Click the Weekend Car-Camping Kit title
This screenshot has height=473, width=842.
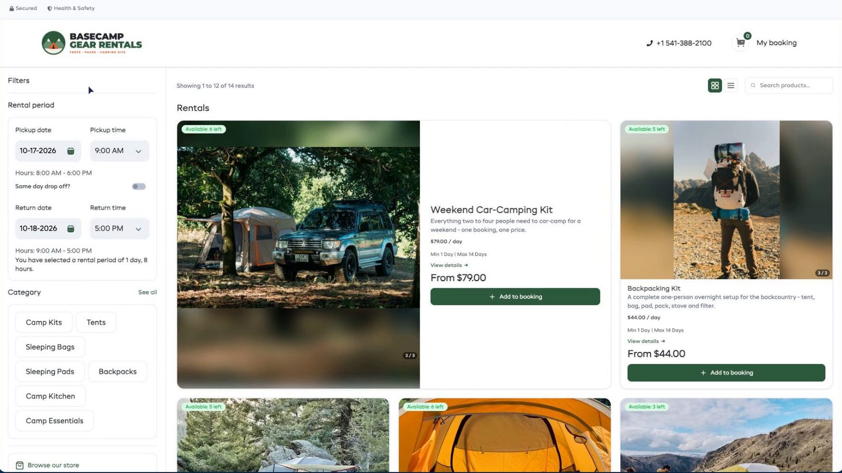click(492, 210)
